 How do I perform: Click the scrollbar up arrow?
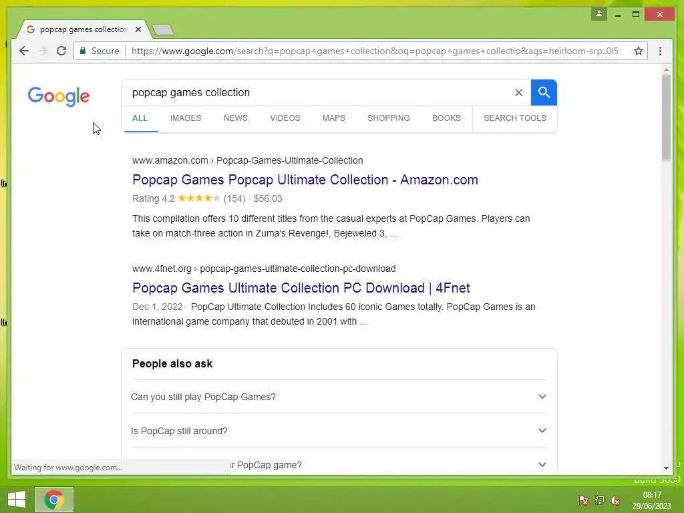coord(666,69)
